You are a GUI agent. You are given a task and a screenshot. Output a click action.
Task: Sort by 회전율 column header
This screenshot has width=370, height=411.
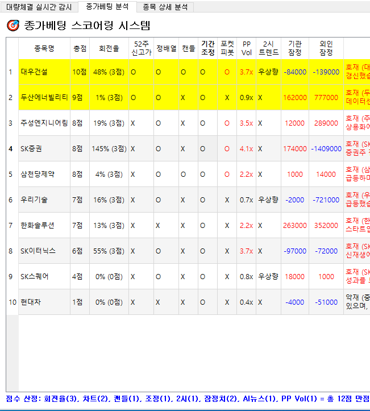(109, 48)
